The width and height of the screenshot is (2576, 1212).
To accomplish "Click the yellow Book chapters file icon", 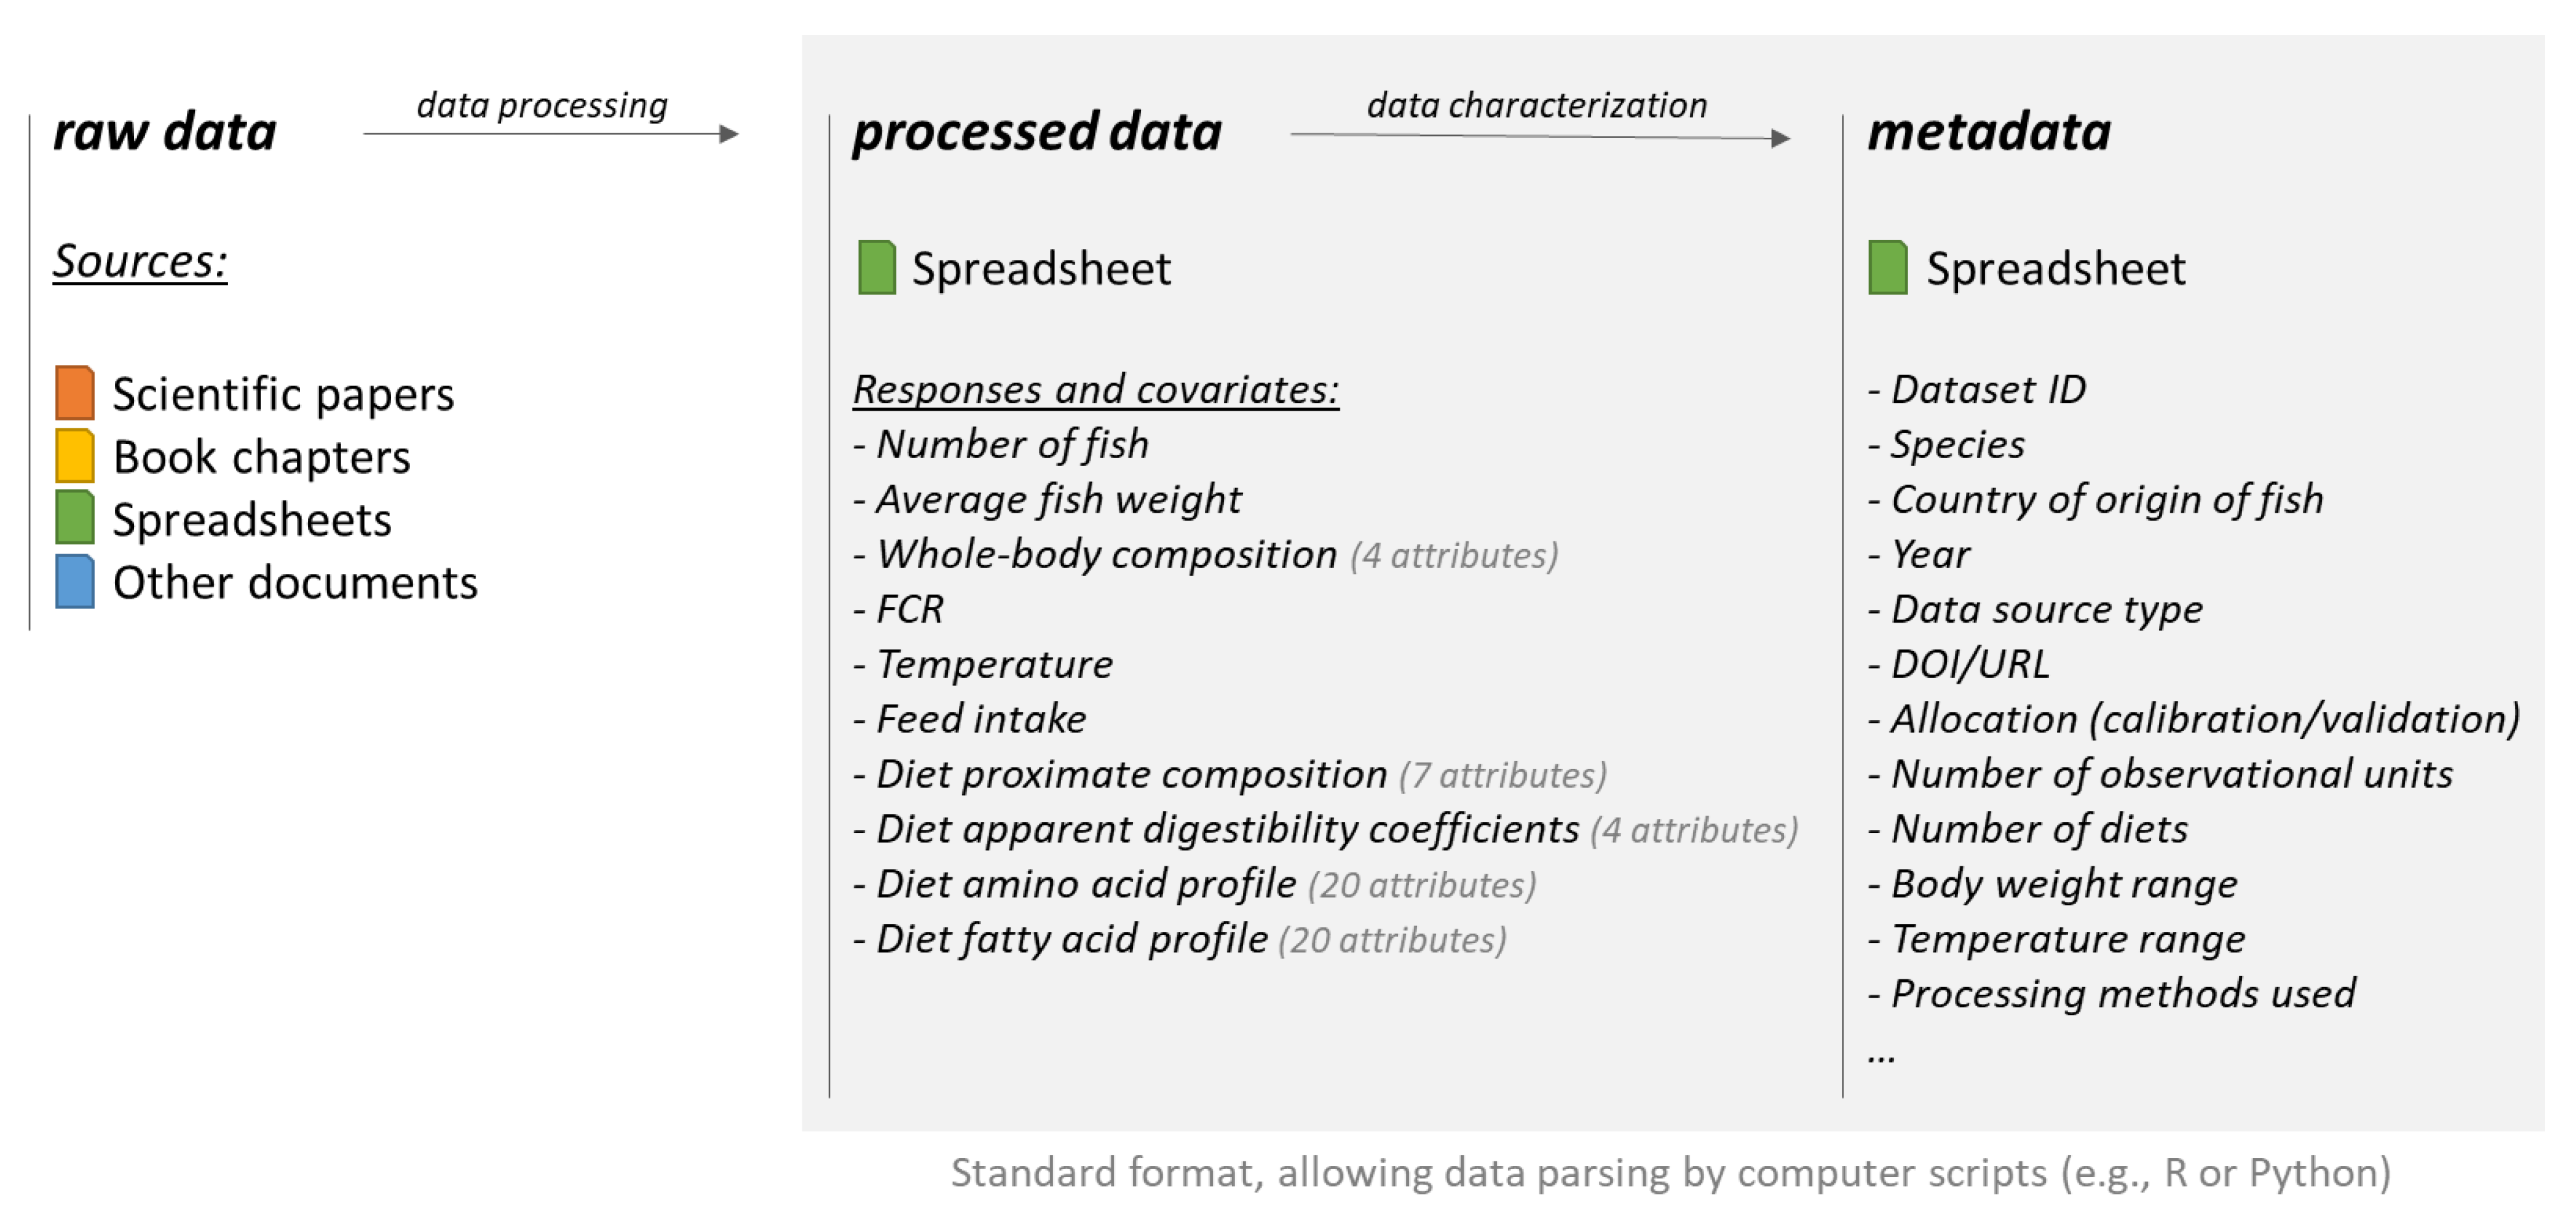I will click(75, 456).
